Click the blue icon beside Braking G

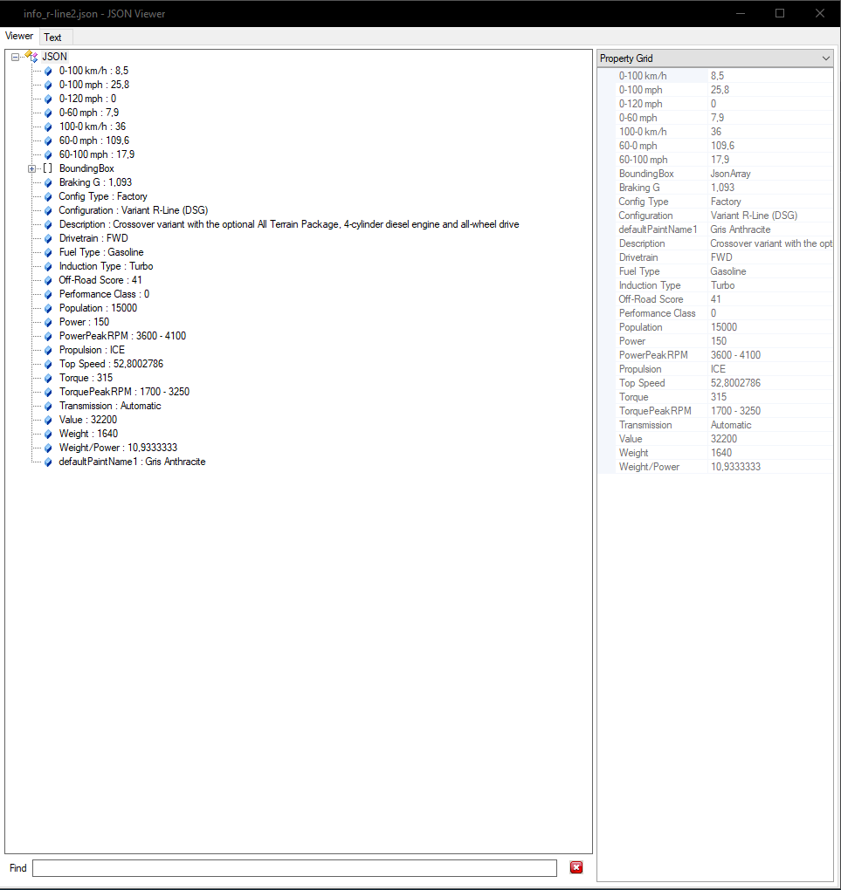(49, 182)
